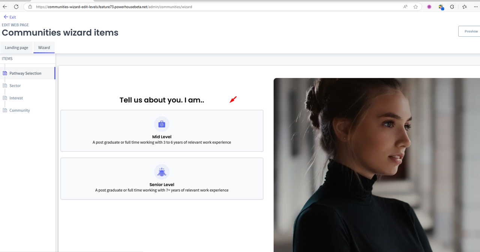Activate the Read Aloud icon in the address bar

[405, 7]
